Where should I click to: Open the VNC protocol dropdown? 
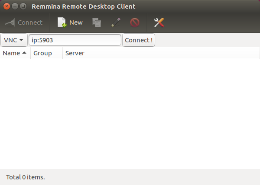pyautogui.click(x=14, y=40)
